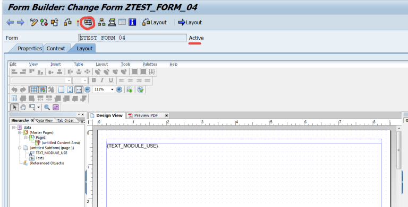The height and width of the screenshot is (207, 408).
Task: Open the Table menu
Action: point(78,64)
